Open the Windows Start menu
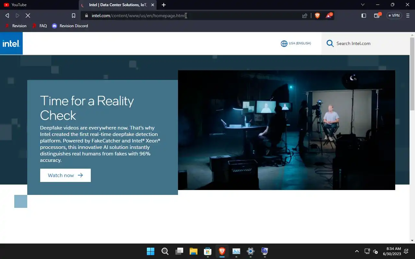 [x=150, y=251]
